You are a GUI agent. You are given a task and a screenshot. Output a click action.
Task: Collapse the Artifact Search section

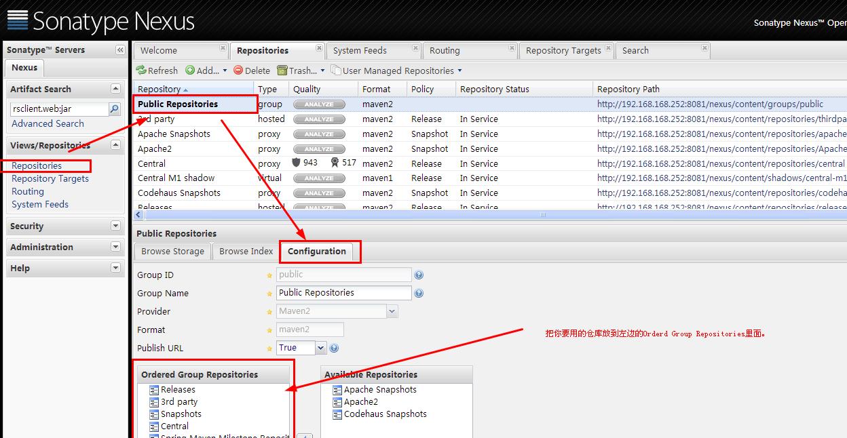coord(115,89)
